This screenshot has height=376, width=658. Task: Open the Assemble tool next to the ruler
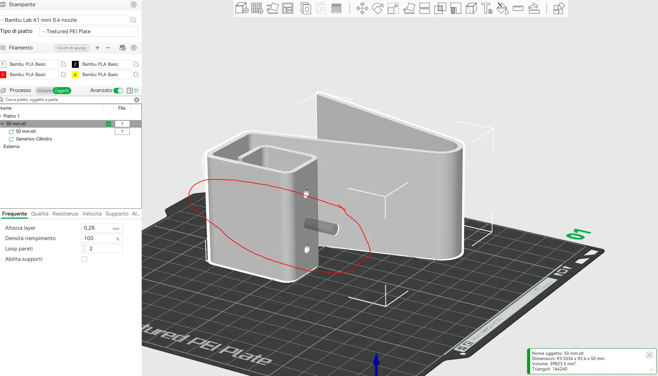[534, 8]
